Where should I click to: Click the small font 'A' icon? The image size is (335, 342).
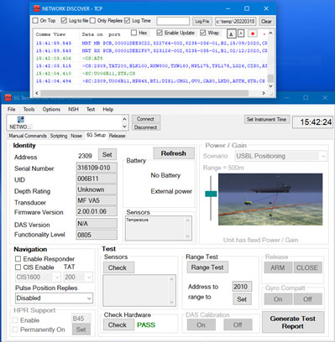(241, 34)
